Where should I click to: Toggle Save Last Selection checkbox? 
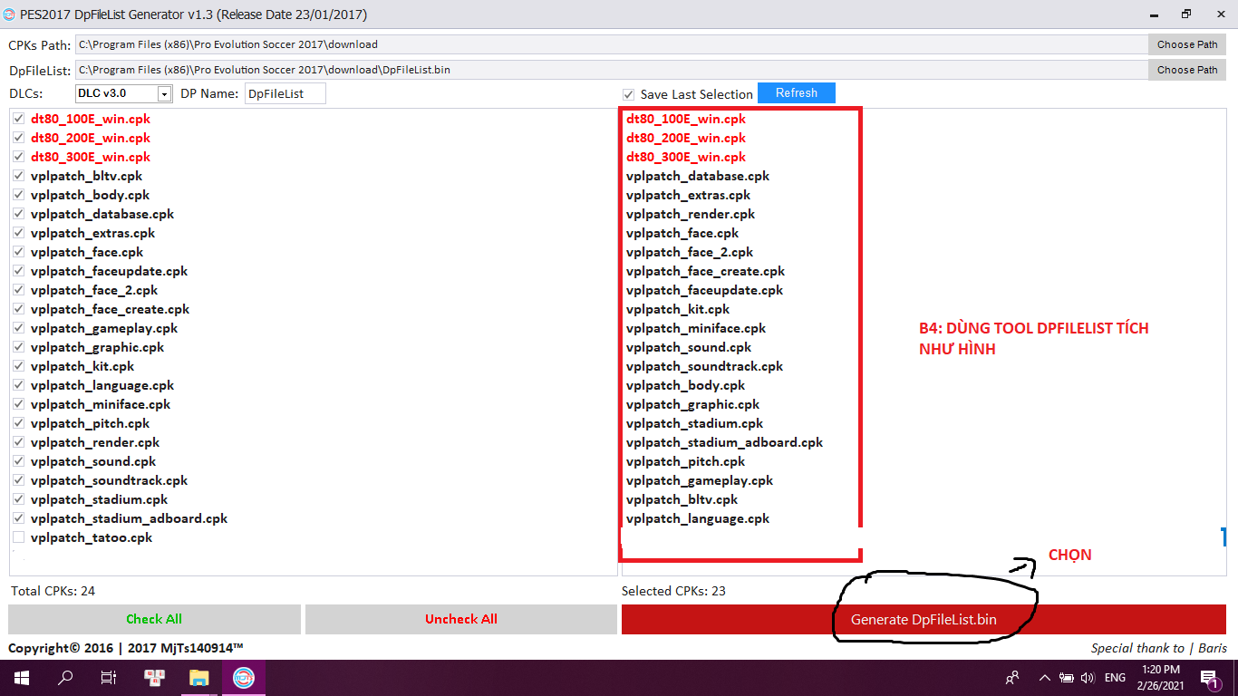(x=628, y=94)
